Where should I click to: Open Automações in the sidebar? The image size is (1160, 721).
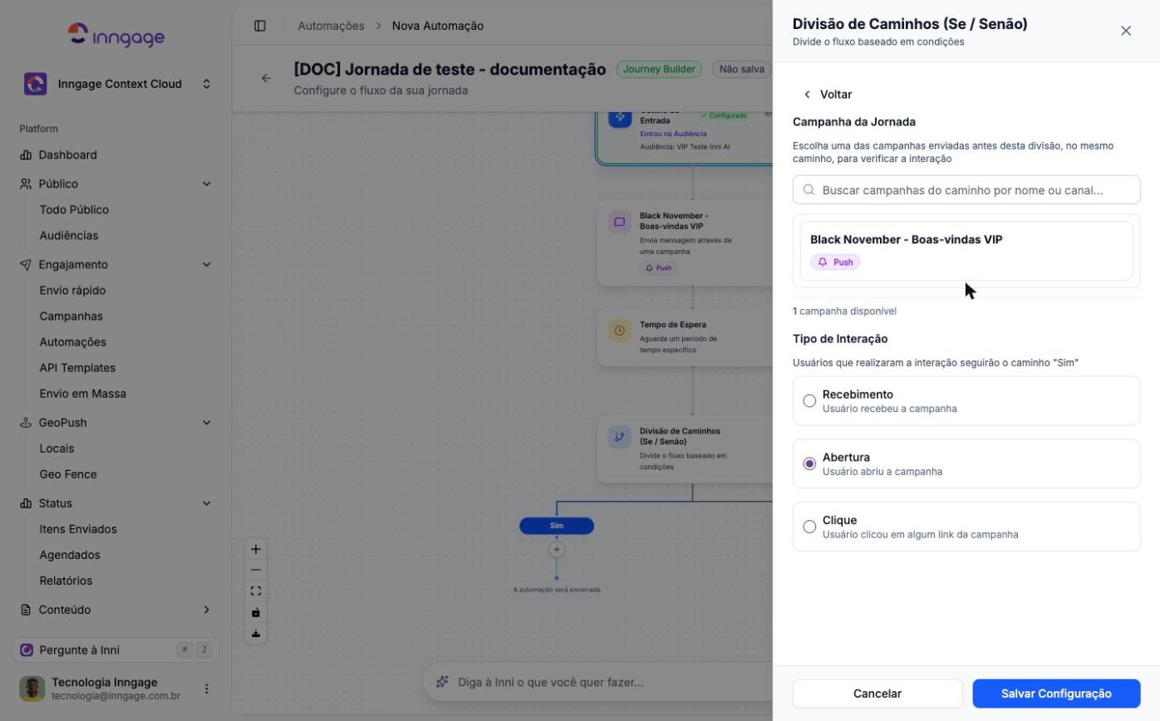click(73, 341)
